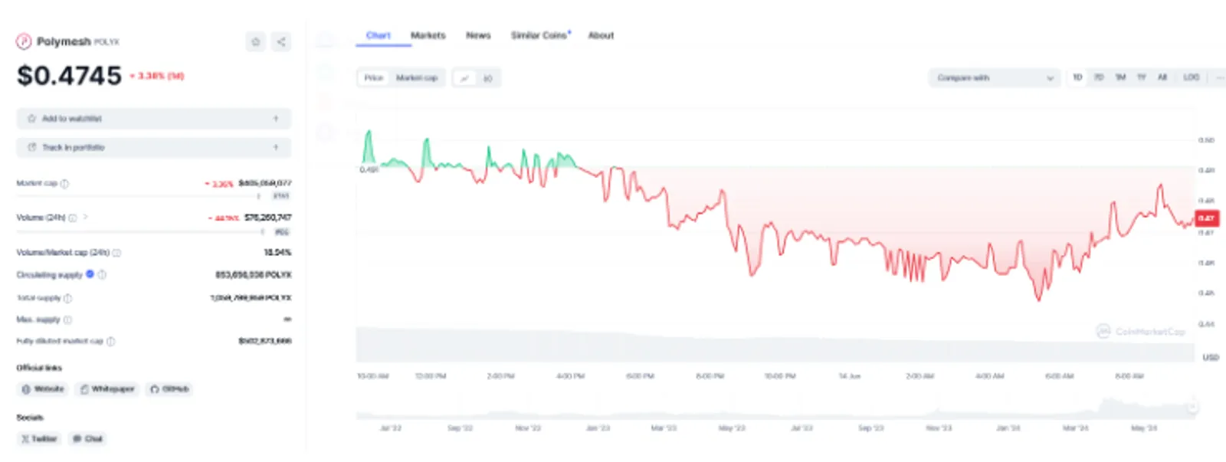1226x462 pixels.
Task: Open the Compare with dropdown
Action: point(995,78)
